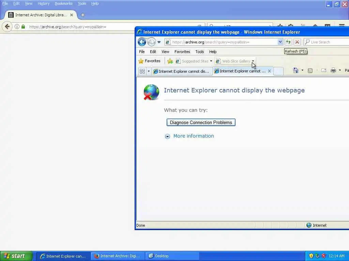Expand the tab list dropdown arrow
Image resolution: width=349 pixels, height=261 pixels.
[149, 71]
